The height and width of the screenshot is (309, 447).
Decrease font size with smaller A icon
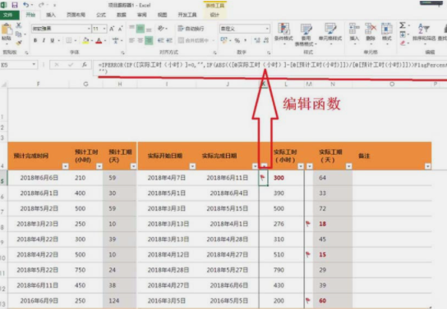point(120,29)
